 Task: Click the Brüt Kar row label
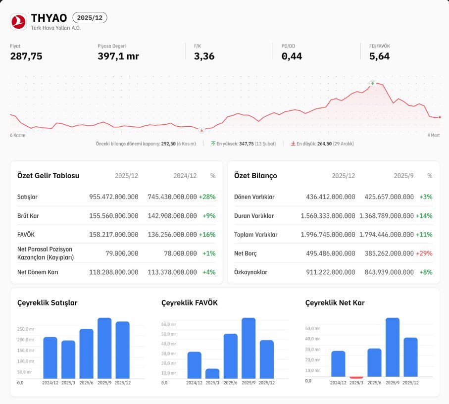point(28,216)
